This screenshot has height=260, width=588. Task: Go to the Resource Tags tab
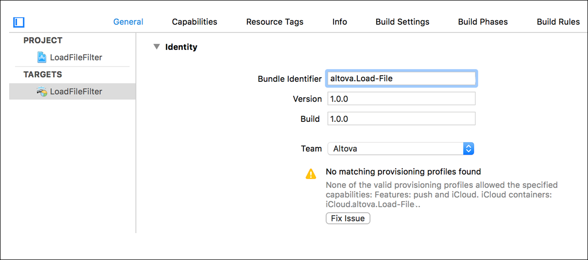coord(274,22)
